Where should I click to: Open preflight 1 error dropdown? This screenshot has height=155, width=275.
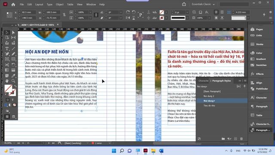coord(110,143)
